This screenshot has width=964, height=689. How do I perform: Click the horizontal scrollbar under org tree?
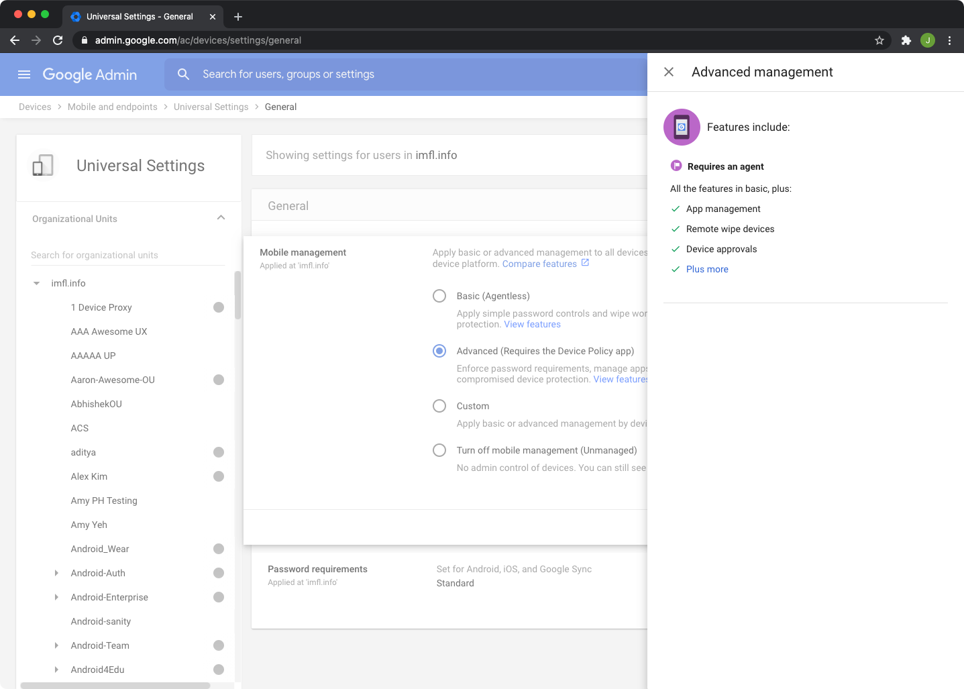click(115, 686)
